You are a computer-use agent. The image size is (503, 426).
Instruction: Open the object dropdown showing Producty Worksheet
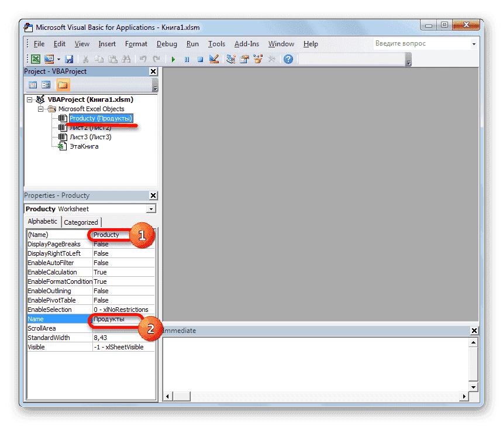(x=150, y=208)
